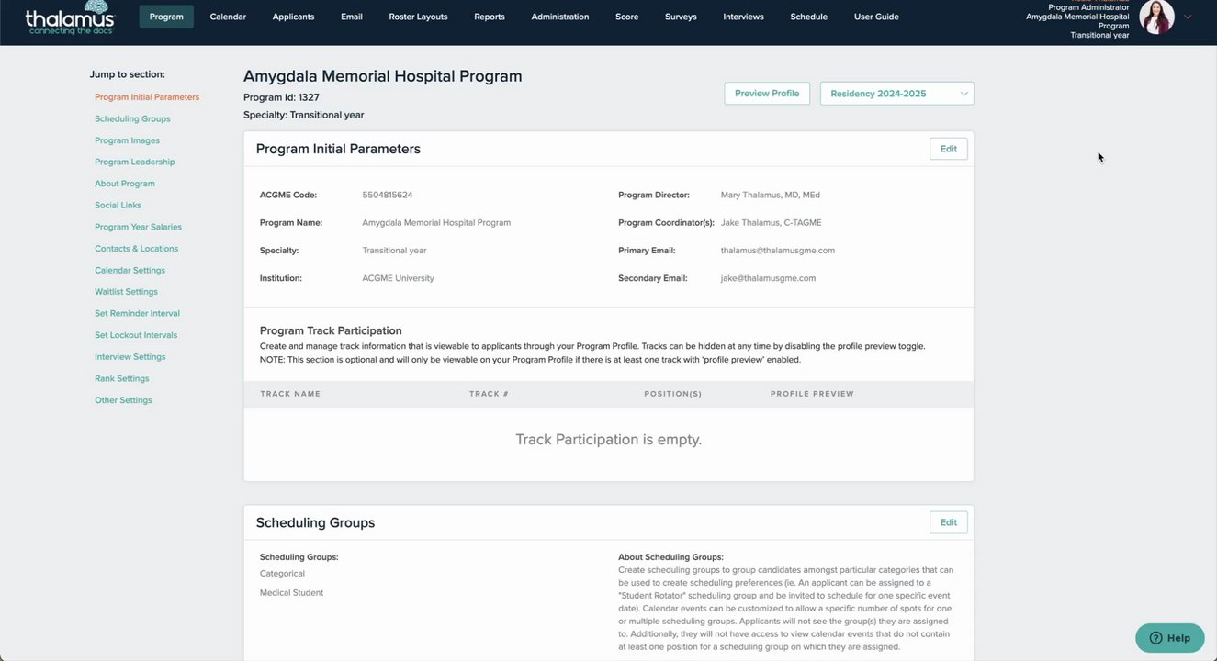Screen dimensions: 1217x661
Task: Click the Categorical scheduling group
Action: (282, 574)
